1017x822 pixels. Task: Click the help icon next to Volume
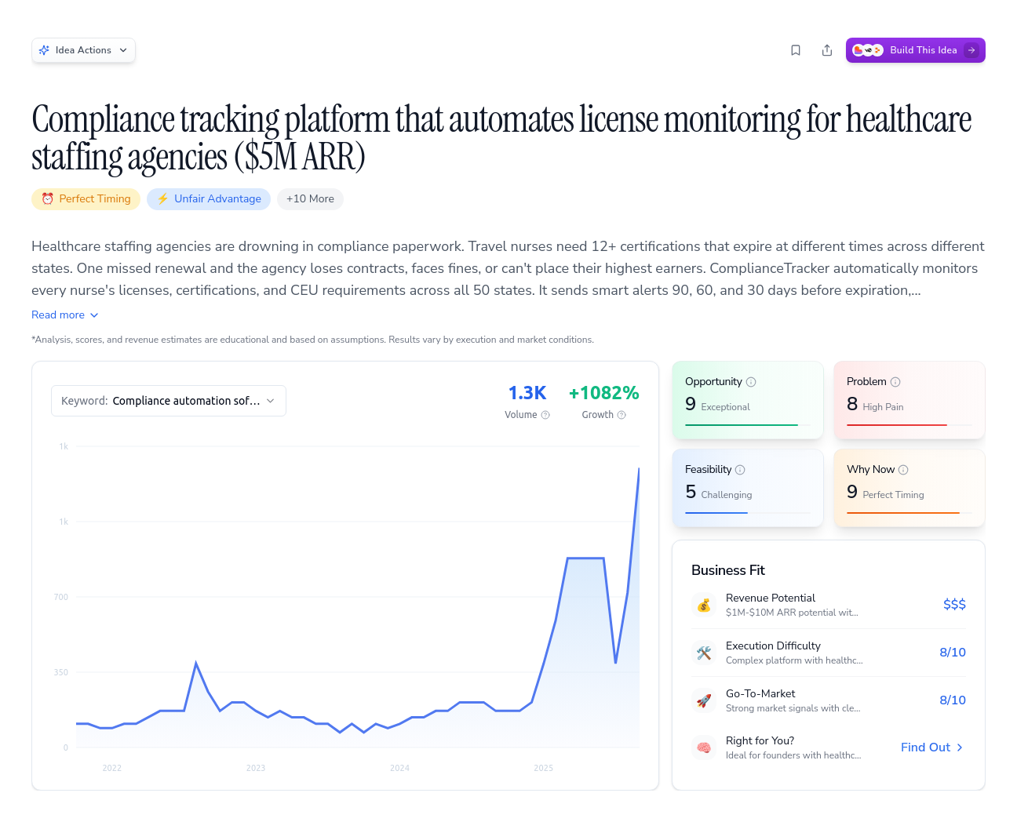545,415
